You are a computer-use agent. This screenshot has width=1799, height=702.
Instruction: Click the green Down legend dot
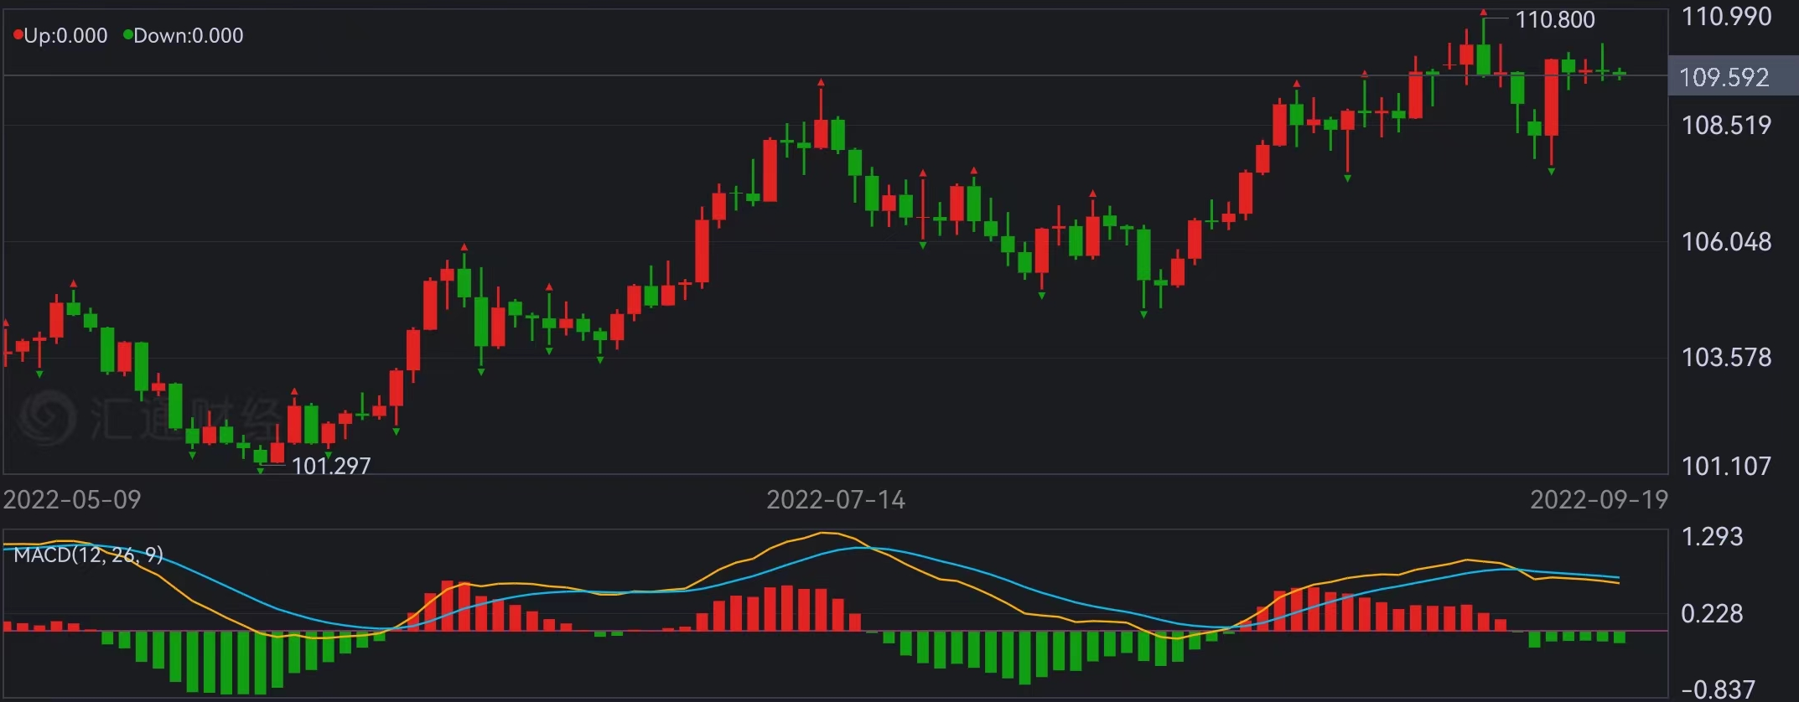(x=127, y=35)
